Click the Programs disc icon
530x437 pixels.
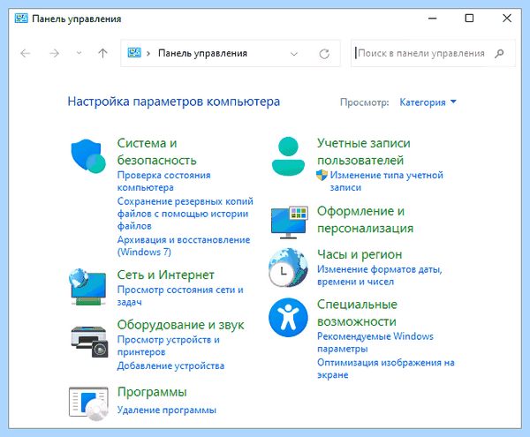(x=88, y=403)
